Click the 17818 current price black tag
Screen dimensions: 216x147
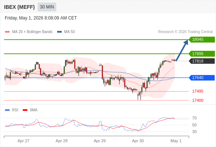click(202, 61)
